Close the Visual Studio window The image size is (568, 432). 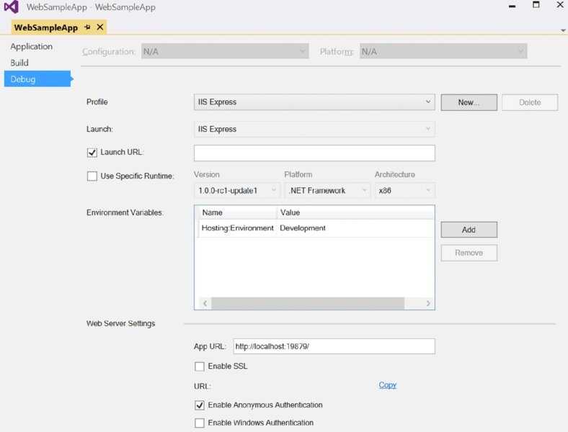(559, 5)
